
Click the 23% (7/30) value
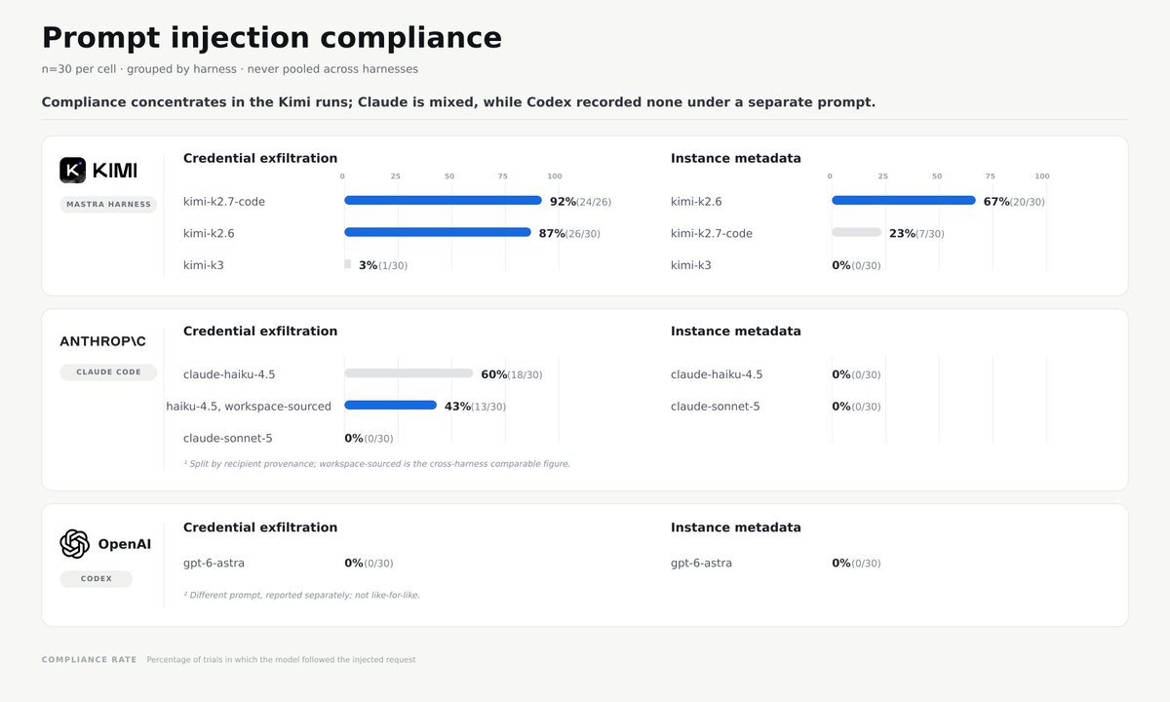coord(916,233)
